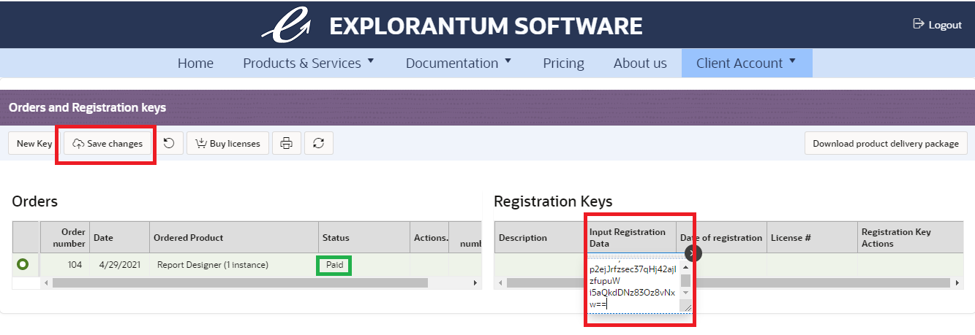Click the License # column header

tap(812, 237)
